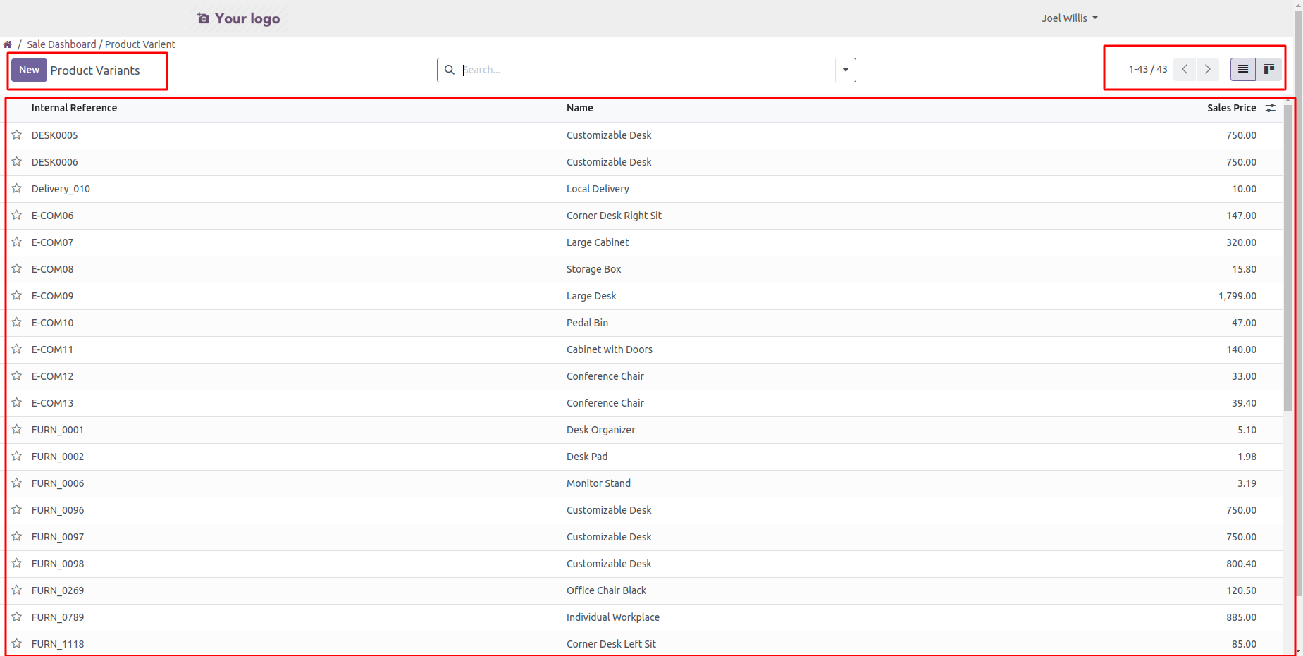Go to next page arrow
The height and width of the screenshot is (656, 1303).
(x=1208, y=69)
